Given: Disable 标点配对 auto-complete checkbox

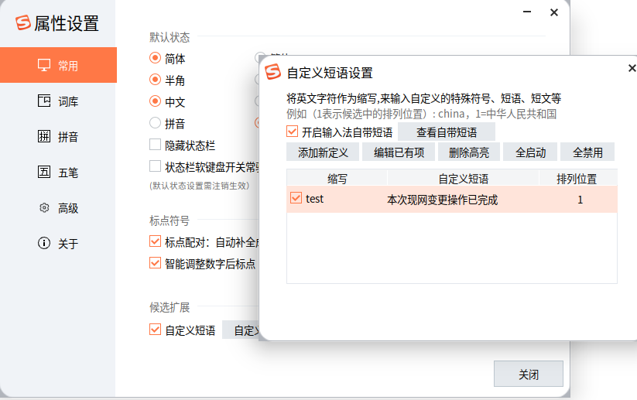Looking at the screenshot, I should pos(156,241).
